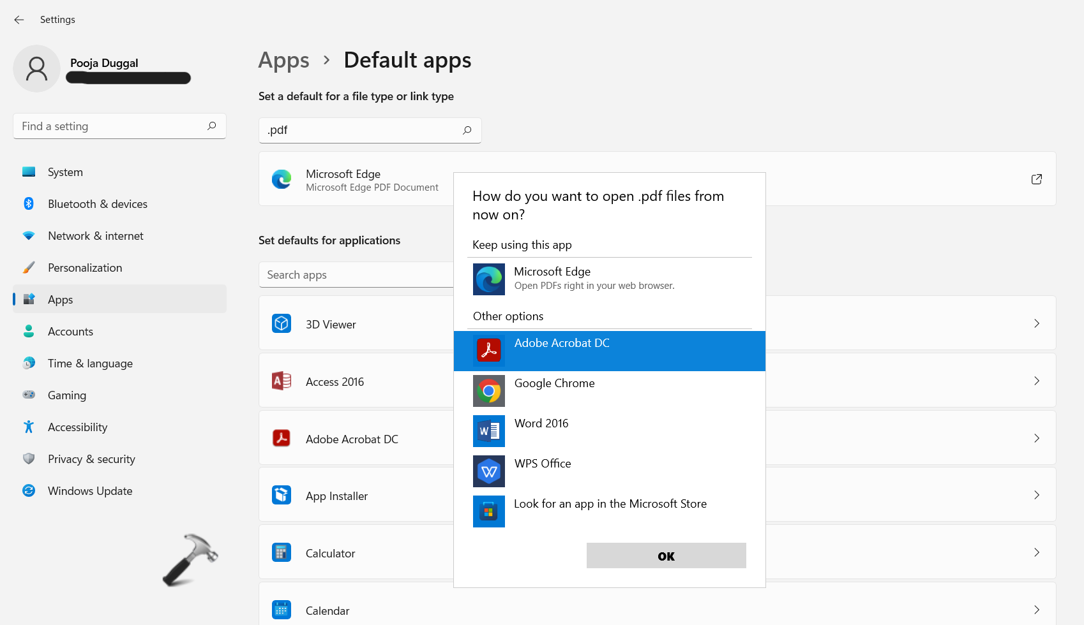Click the back arrow in Settings

[x=19, y=20]
